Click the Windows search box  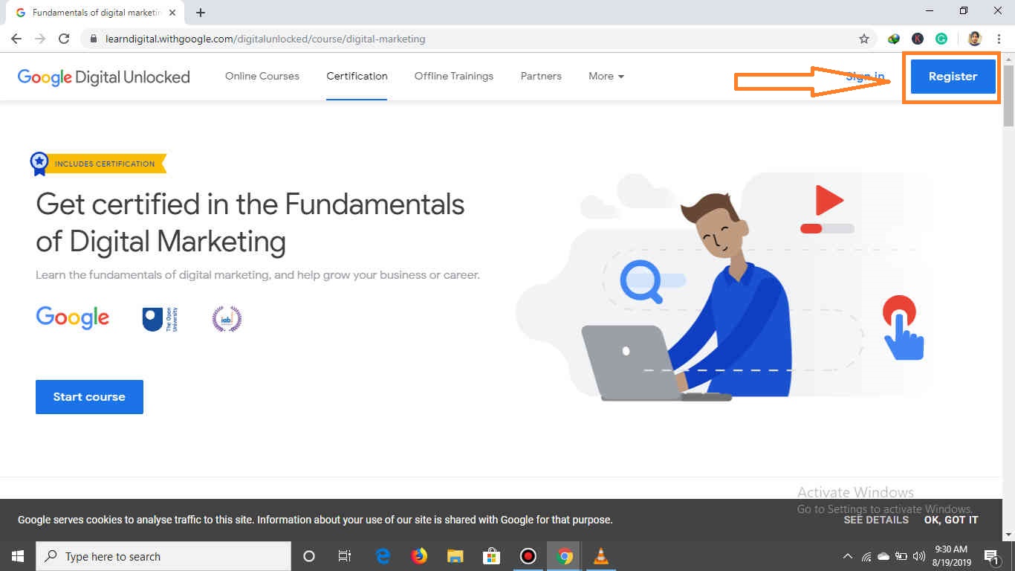coord(163,556)
